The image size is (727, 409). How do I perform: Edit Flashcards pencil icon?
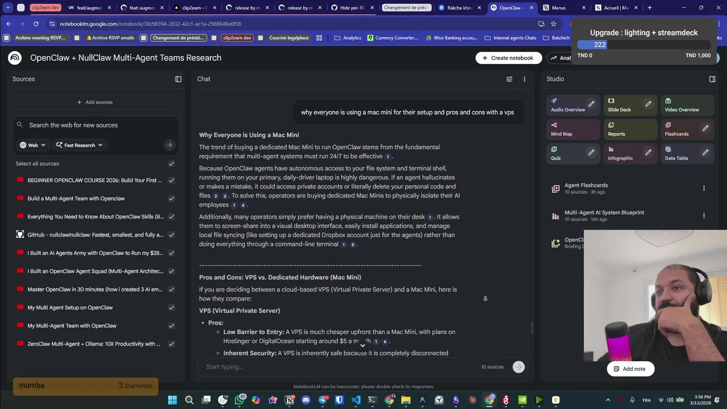[705, 128]
